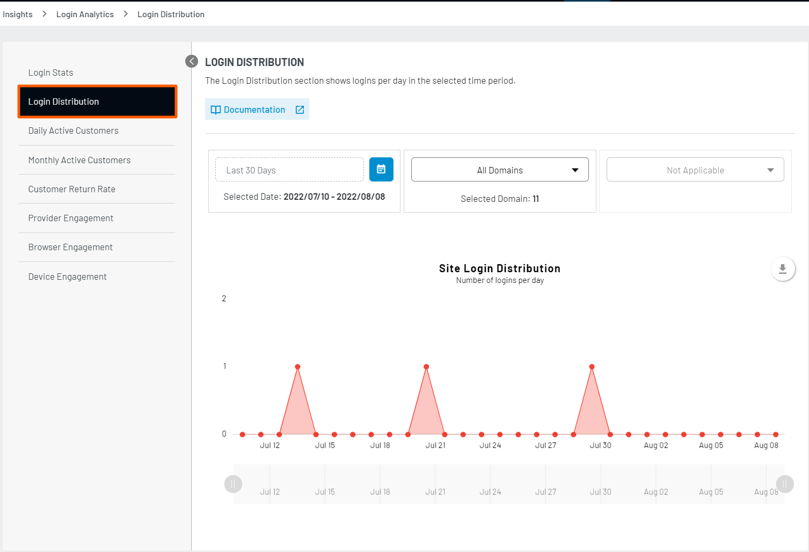Open the blue calendar date picker icon
Screen dimensions: 809x552
pyautogui.click(x=381, y=169)
